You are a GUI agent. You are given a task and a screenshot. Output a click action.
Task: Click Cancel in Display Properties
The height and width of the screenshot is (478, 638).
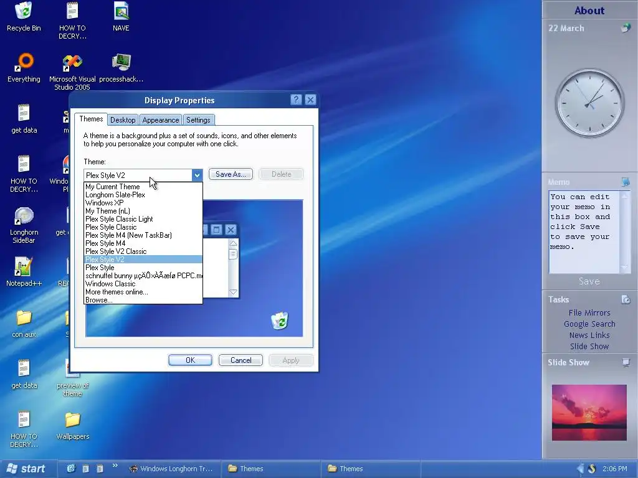(240, 360)
